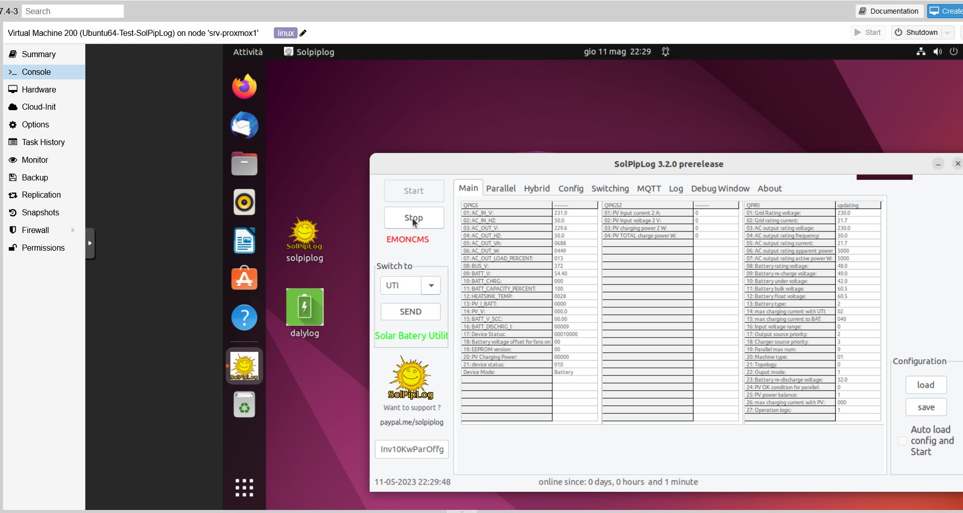The width and height of the screenshot is (963, 513).
Task: Click the Stop button in SolPipLog
Action: (414, 218)
